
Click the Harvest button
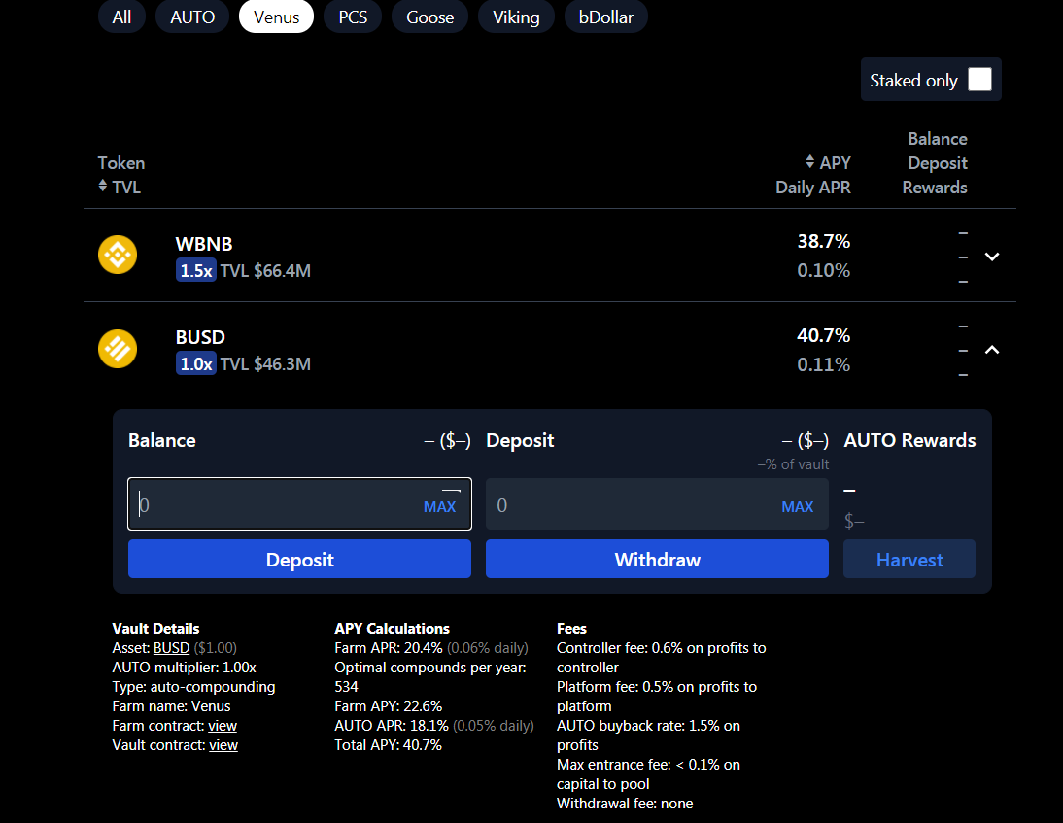[909, 560]
